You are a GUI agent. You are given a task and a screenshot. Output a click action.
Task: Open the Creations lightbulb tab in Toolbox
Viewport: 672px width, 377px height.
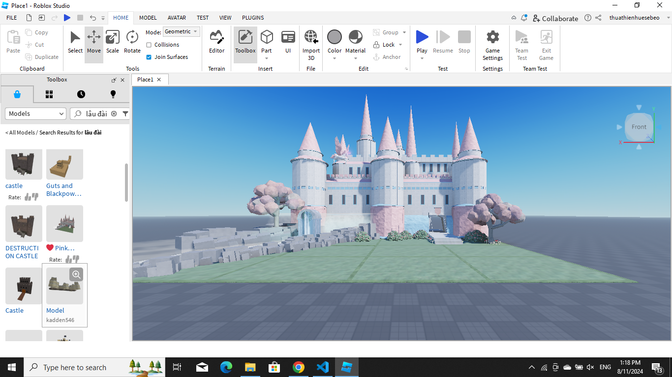[113, 94]
